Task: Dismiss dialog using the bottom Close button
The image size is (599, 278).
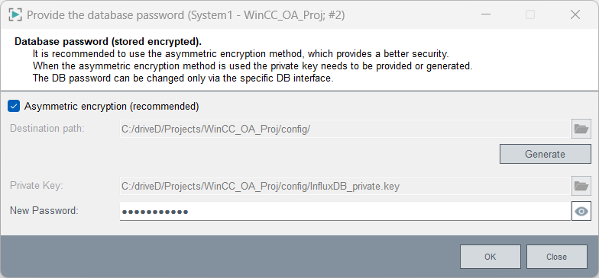Action: pyautogui.click(x=556, y=257)
